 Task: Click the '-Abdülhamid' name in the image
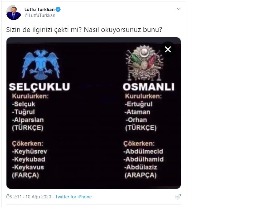click(x=144, y=160)
